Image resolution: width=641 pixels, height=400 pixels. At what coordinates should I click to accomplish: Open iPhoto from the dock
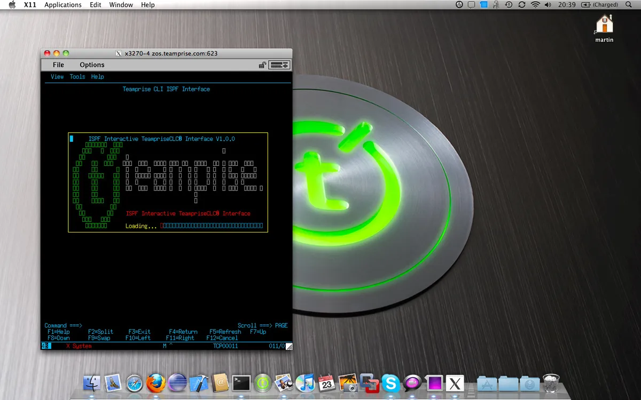(348, 382)
